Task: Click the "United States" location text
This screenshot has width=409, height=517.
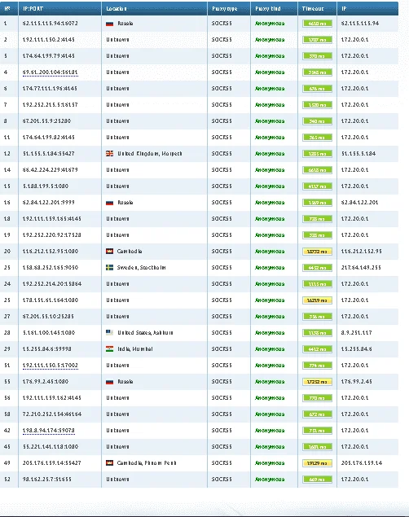Action: coord(145,333)
